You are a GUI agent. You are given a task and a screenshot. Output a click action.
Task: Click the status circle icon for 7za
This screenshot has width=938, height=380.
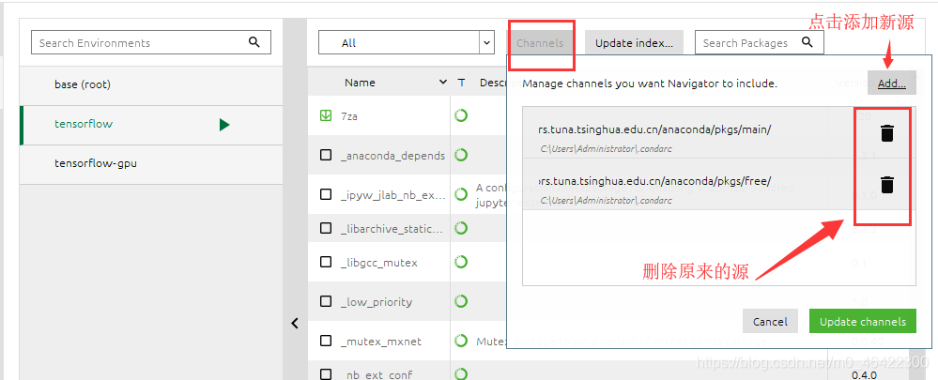click(x=461, y=115)
